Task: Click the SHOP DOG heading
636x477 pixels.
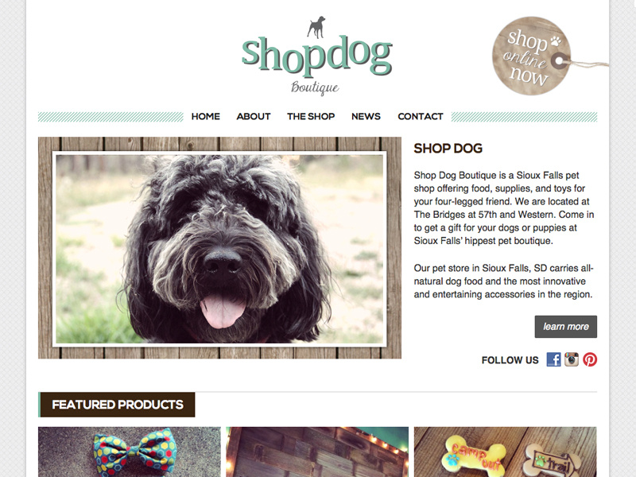Action: click(448, 149)
